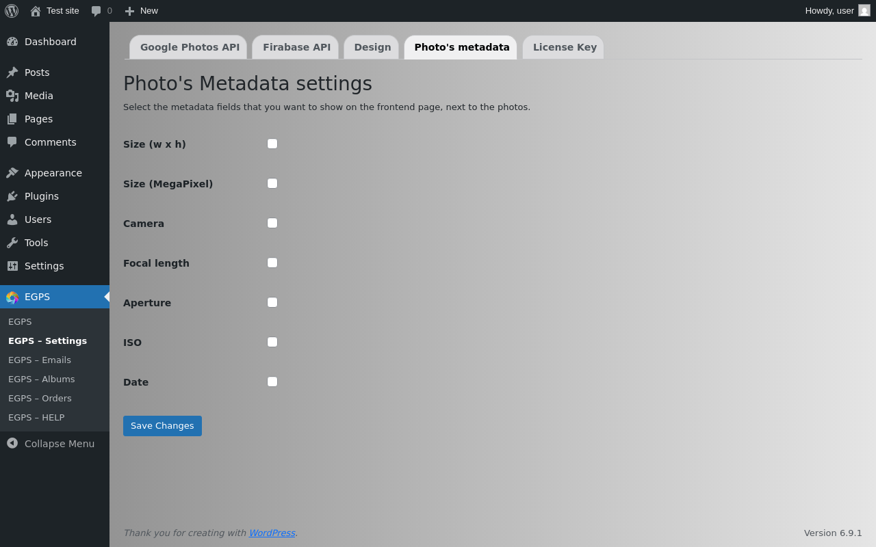This screenshot has width=876, height=547.
Task: Select the Tools wrench icon
Action: [12, 243]
